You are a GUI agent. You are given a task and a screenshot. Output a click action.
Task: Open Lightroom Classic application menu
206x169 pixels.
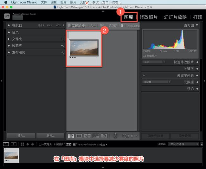(24, 2)
